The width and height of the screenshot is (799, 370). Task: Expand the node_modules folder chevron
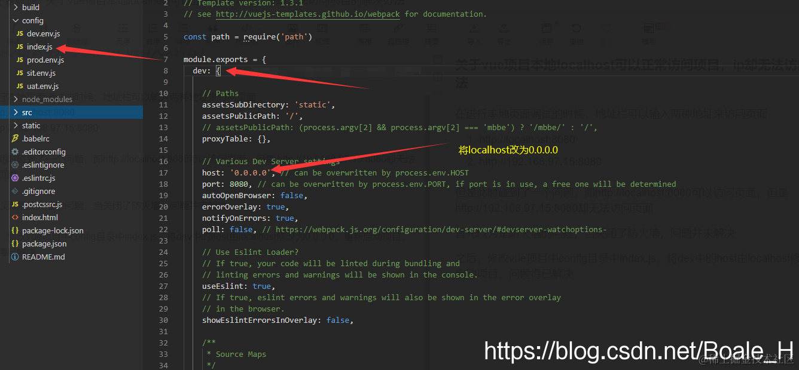click(x=16, y=100)
